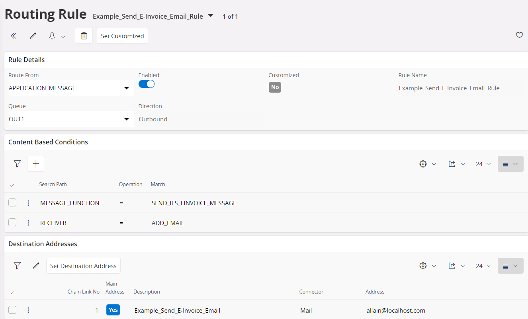Click the Set Destination Address button
Screen dimensions: 528x319
click(83, 266)
